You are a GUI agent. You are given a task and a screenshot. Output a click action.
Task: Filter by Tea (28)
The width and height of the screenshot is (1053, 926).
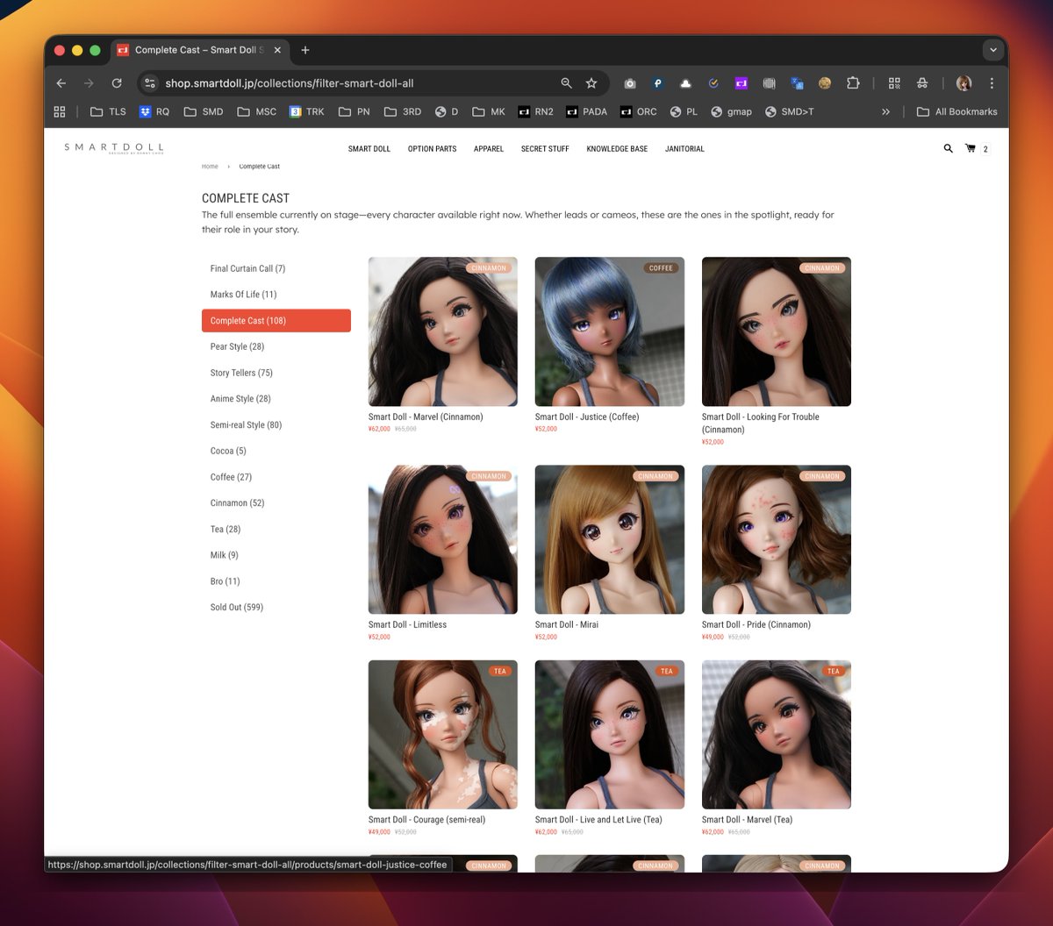coord(276,530)
